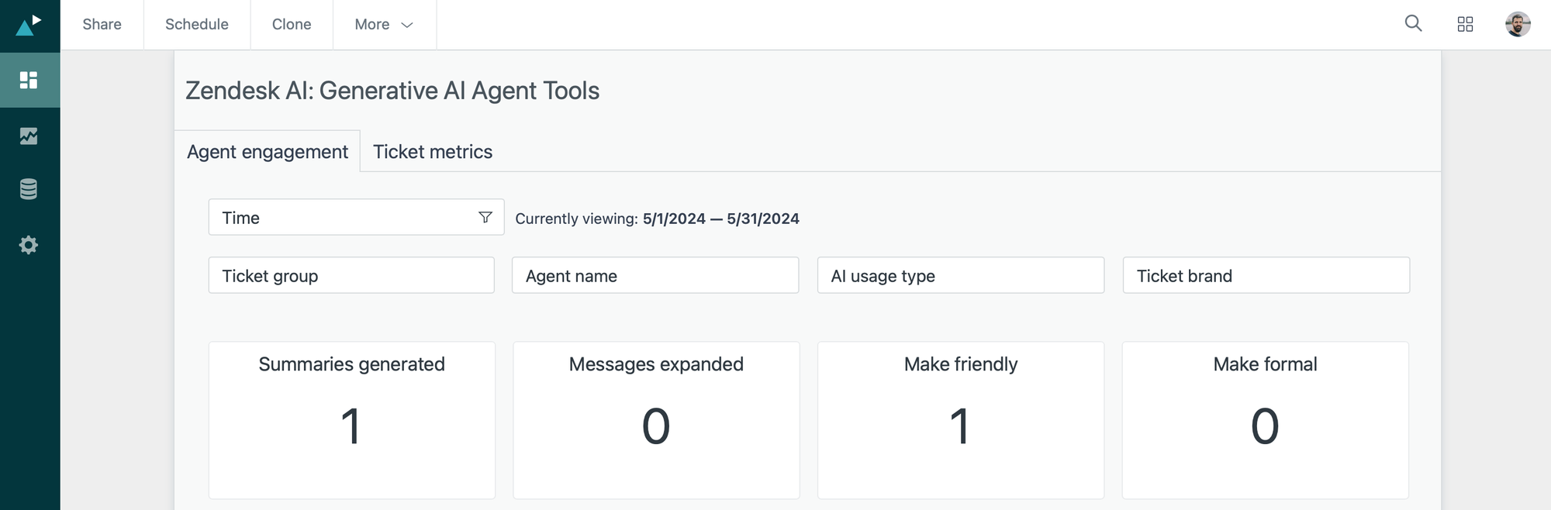Open the Reports chart icon in sidebar
The width and height of the screenshot is (1551, 510).
pyautogui.click(x=29, y=136)
